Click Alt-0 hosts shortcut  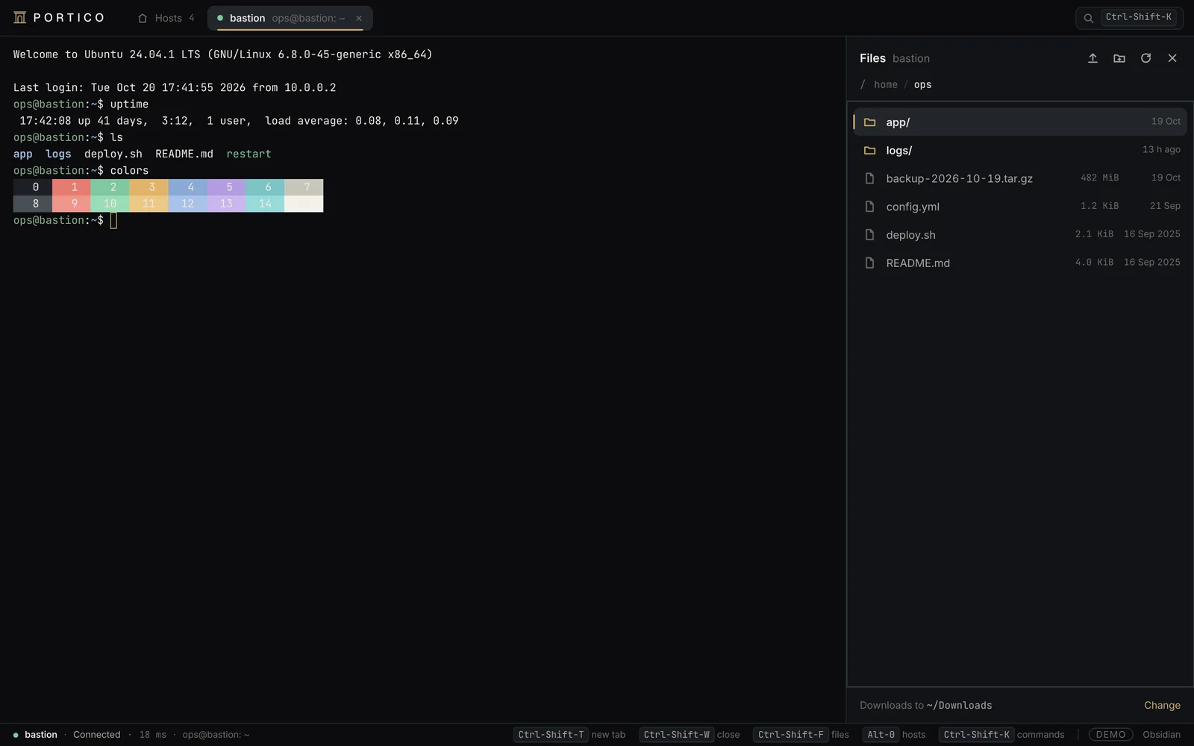(x=894, y=735)
